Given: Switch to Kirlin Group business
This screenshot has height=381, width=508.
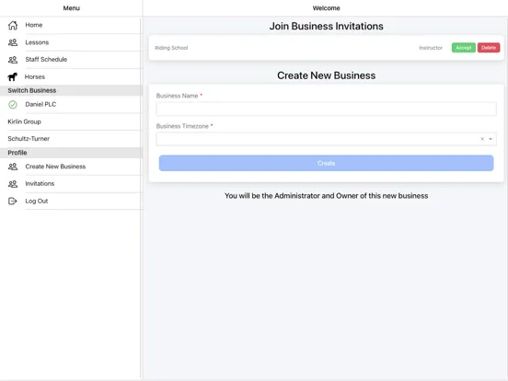Looking at the screenshot, I should click(x=71, y=121).
